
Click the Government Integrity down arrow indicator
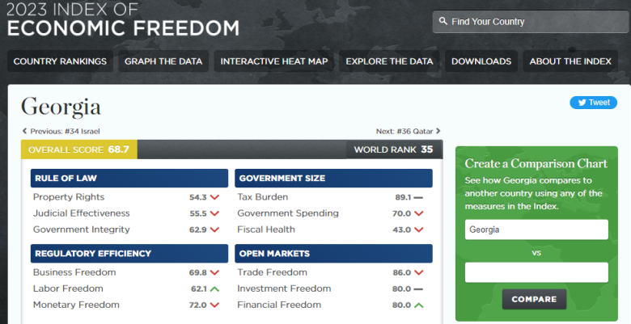tap(214, 229)
